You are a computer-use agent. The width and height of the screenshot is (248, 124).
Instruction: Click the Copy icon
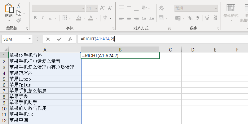19,13
